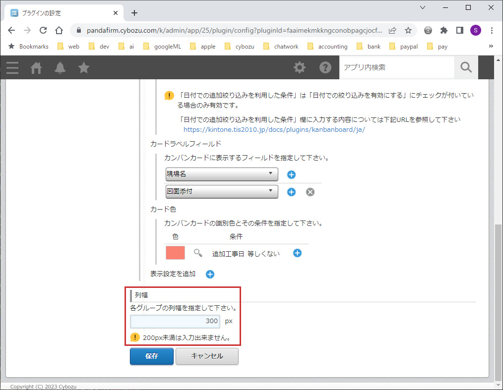The width and height of the screenshot is (503, 390).
Task: Select the プラグインの設定 browser tab
Action: pyautogui.click(x=60, y=13)
